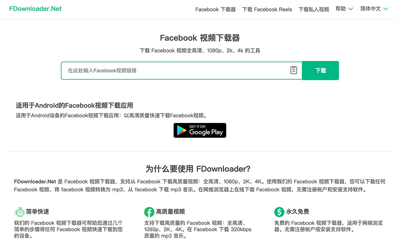Expand the 帮助 dropdown menu
Viewport: 396px width, 246px height.
(x=344, y=9)
